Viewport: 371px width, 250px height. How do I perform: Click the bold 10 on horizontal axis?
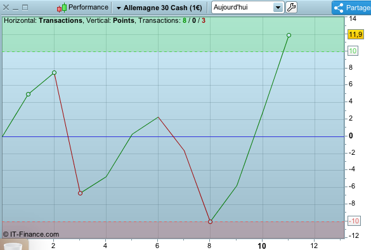point(262,246)
